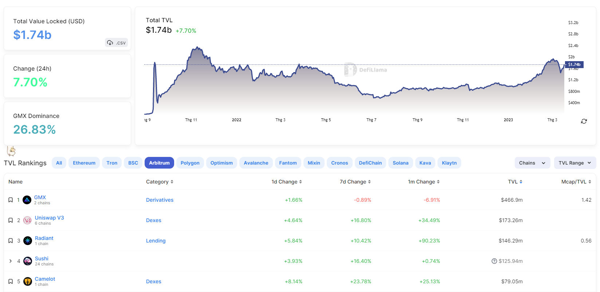Click the 2023 label on chart axis
Screen dimensions: 600x292
tap(508, 120)
